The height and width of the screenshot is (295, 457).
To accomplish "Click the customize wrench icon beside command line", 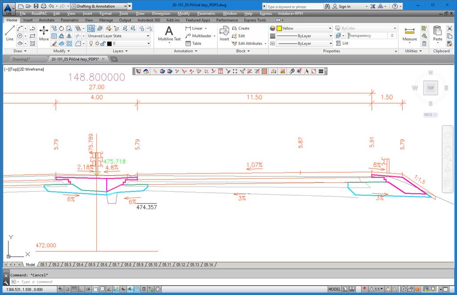I will point(6,282).
